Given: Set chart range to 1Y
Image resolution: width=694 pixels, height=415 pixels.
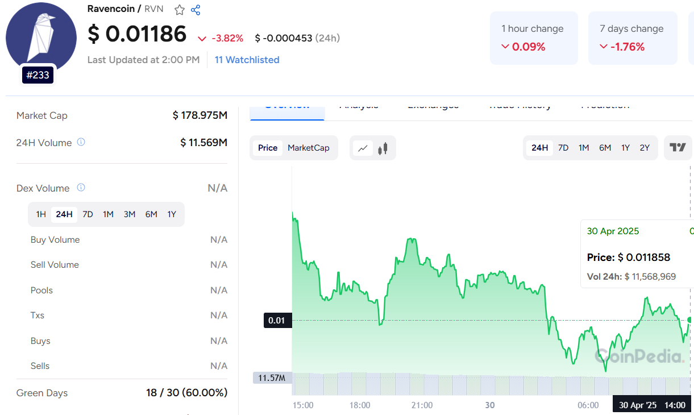Looking at the screenshot, I should 625,148.
